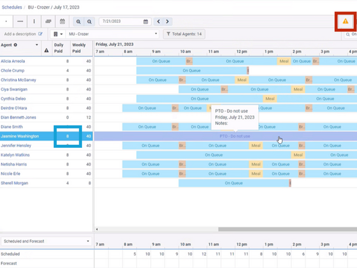Open agent Alicia Arreola
Screen dimensions: 357x268
(x=13, y=61)
